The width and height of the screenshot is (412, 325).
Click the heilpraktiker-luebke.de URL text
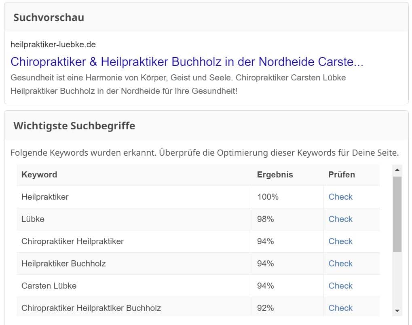(x=53, y=44)
